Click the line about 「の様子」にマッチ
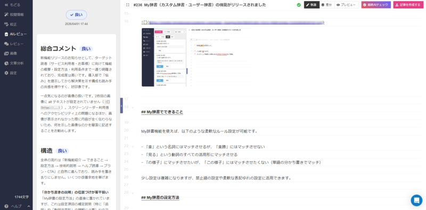 coord(232,163)
